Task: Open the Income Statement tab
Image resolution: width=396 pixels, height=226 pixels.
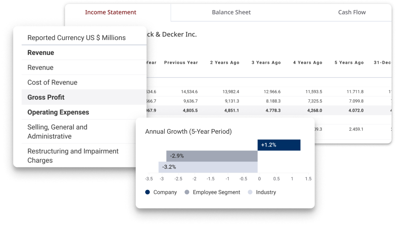Action: 110,12
